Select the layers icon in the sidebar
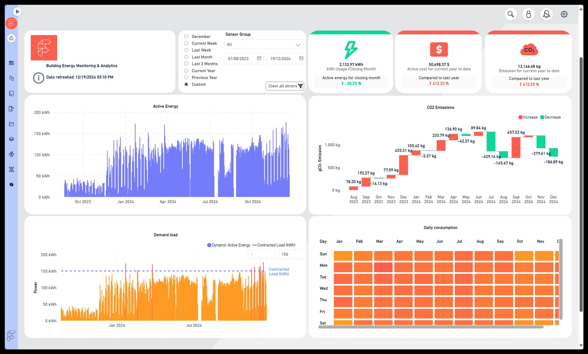 pyautogui.click(x=11, y=139)
